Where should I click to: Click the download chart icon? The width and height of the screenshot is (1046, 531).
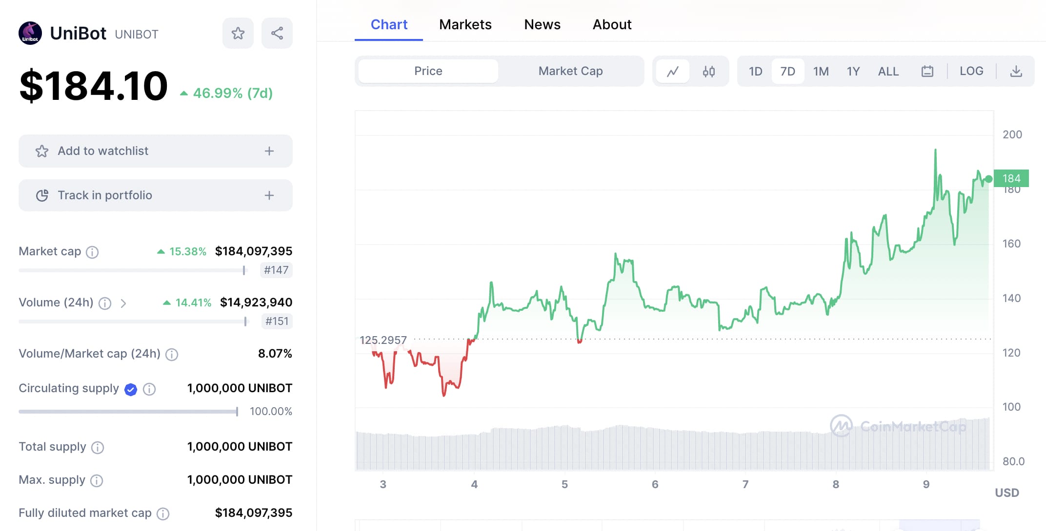[x=1016, y=72]
